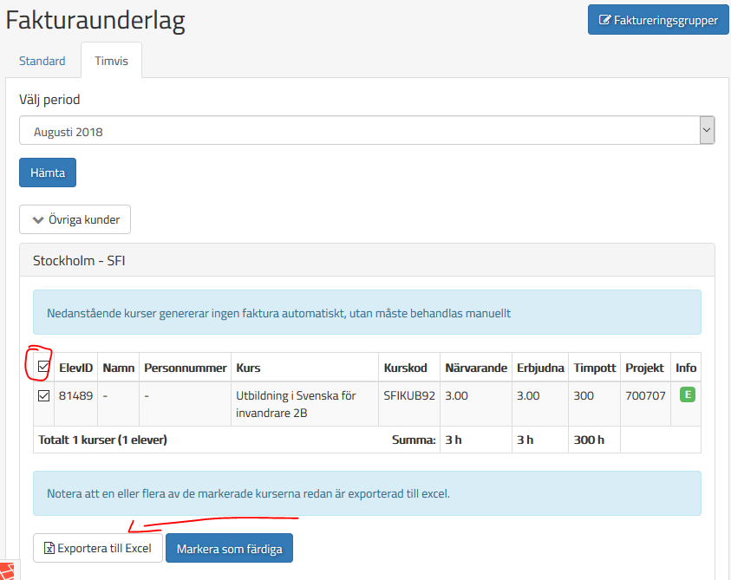Click the red icon in bottom-left corner
Image resolution: width=731 pixels, height=580 pixels.
[x=7, y=572]
